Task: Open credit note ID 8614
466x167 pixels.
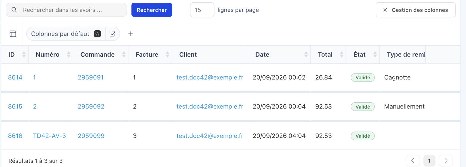Action: coord(15,77)
